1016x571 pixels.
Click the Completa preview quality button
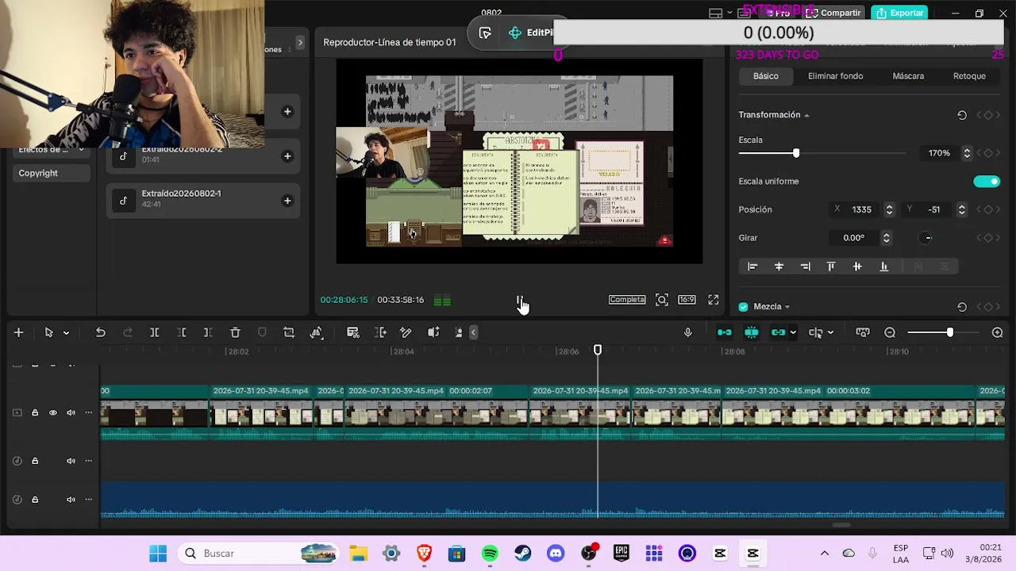click(627, 300)
